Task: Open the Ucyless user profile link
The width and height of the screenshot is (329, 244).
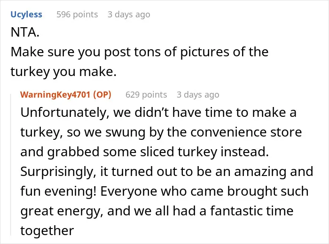Action: (26, 15)
